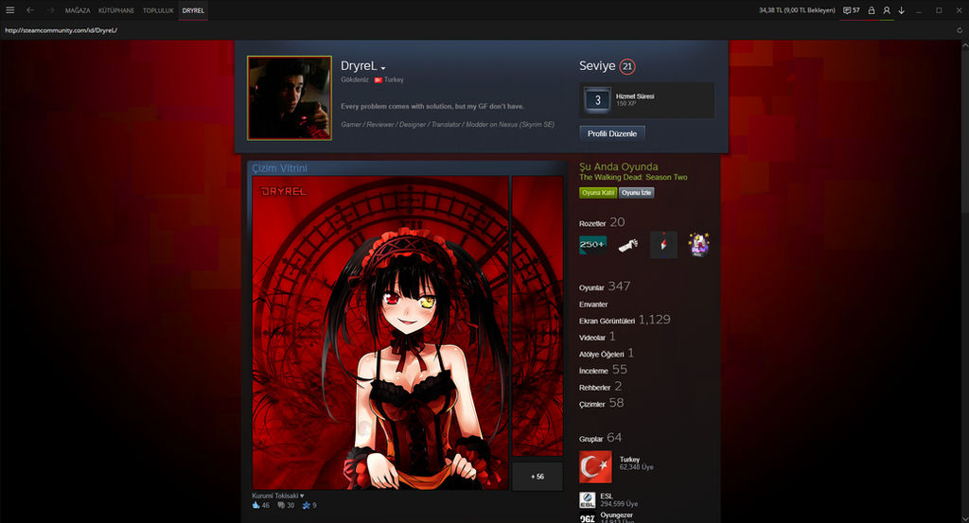This screenshot has width=969, height=523.
Task: Open The Walking Dead: Season Two link
Action: click(633, 177)
